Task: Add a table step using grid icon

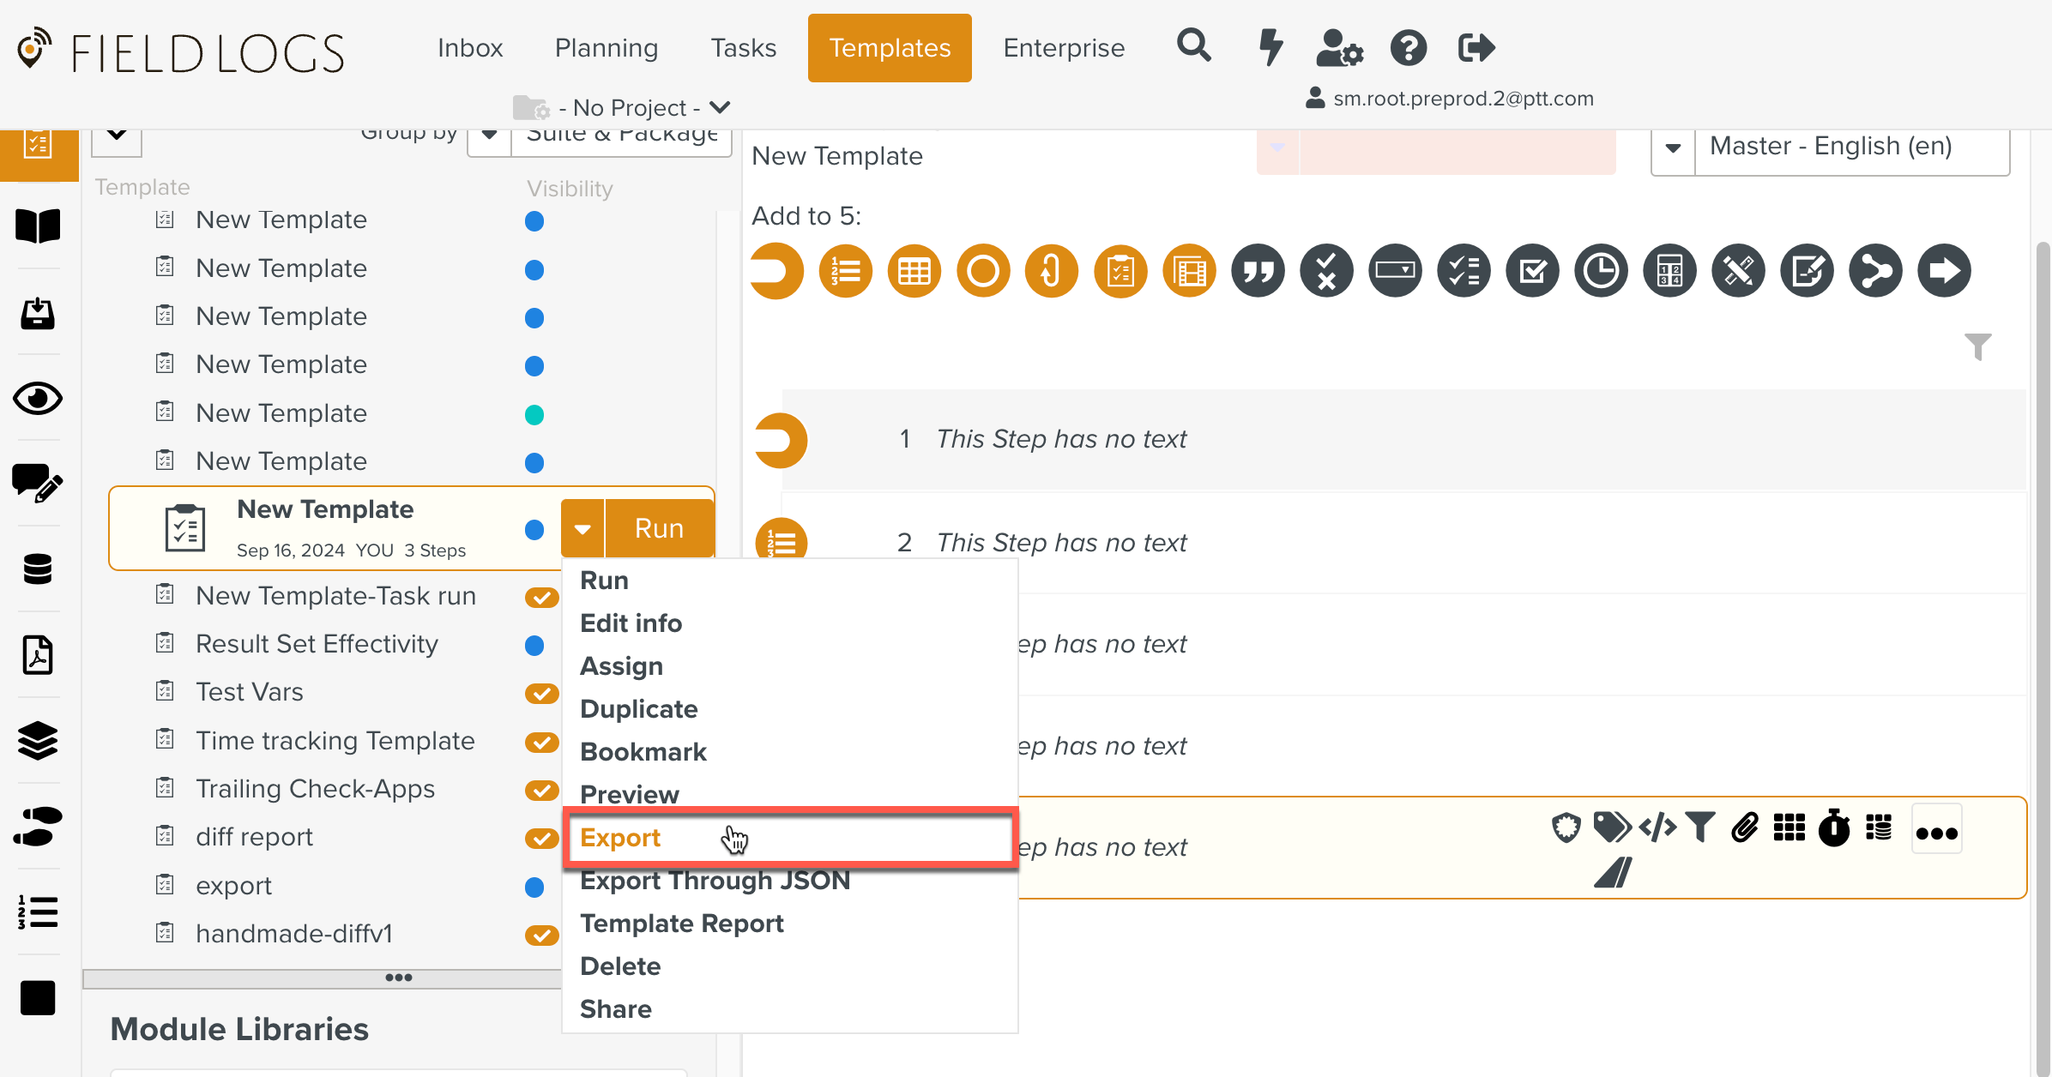Action: click(914, 272)
